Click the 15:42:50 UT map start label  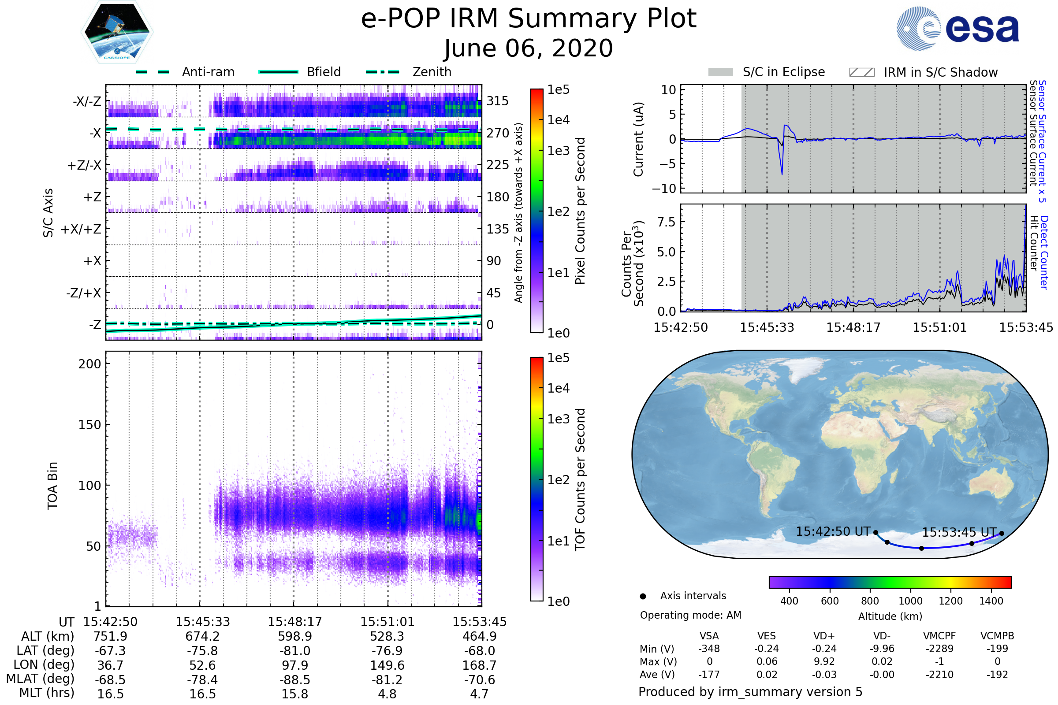point(833,531)
